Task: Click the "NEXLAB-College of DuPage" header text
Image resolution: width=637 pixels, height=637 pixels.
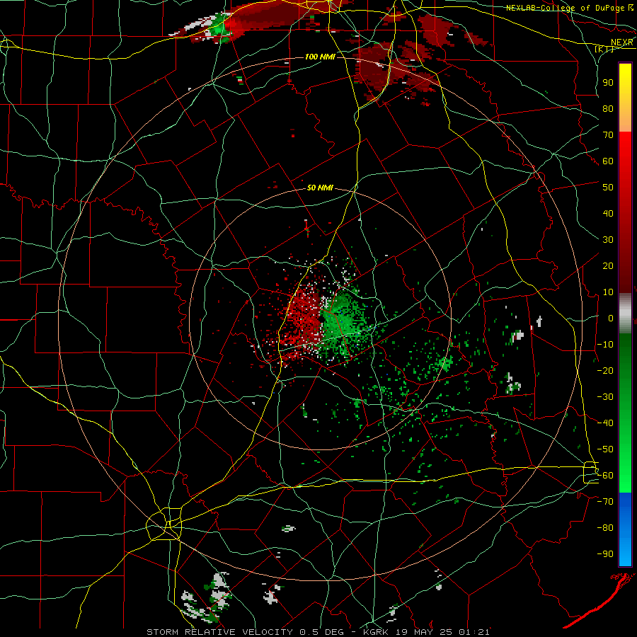Action: (565, 8)
